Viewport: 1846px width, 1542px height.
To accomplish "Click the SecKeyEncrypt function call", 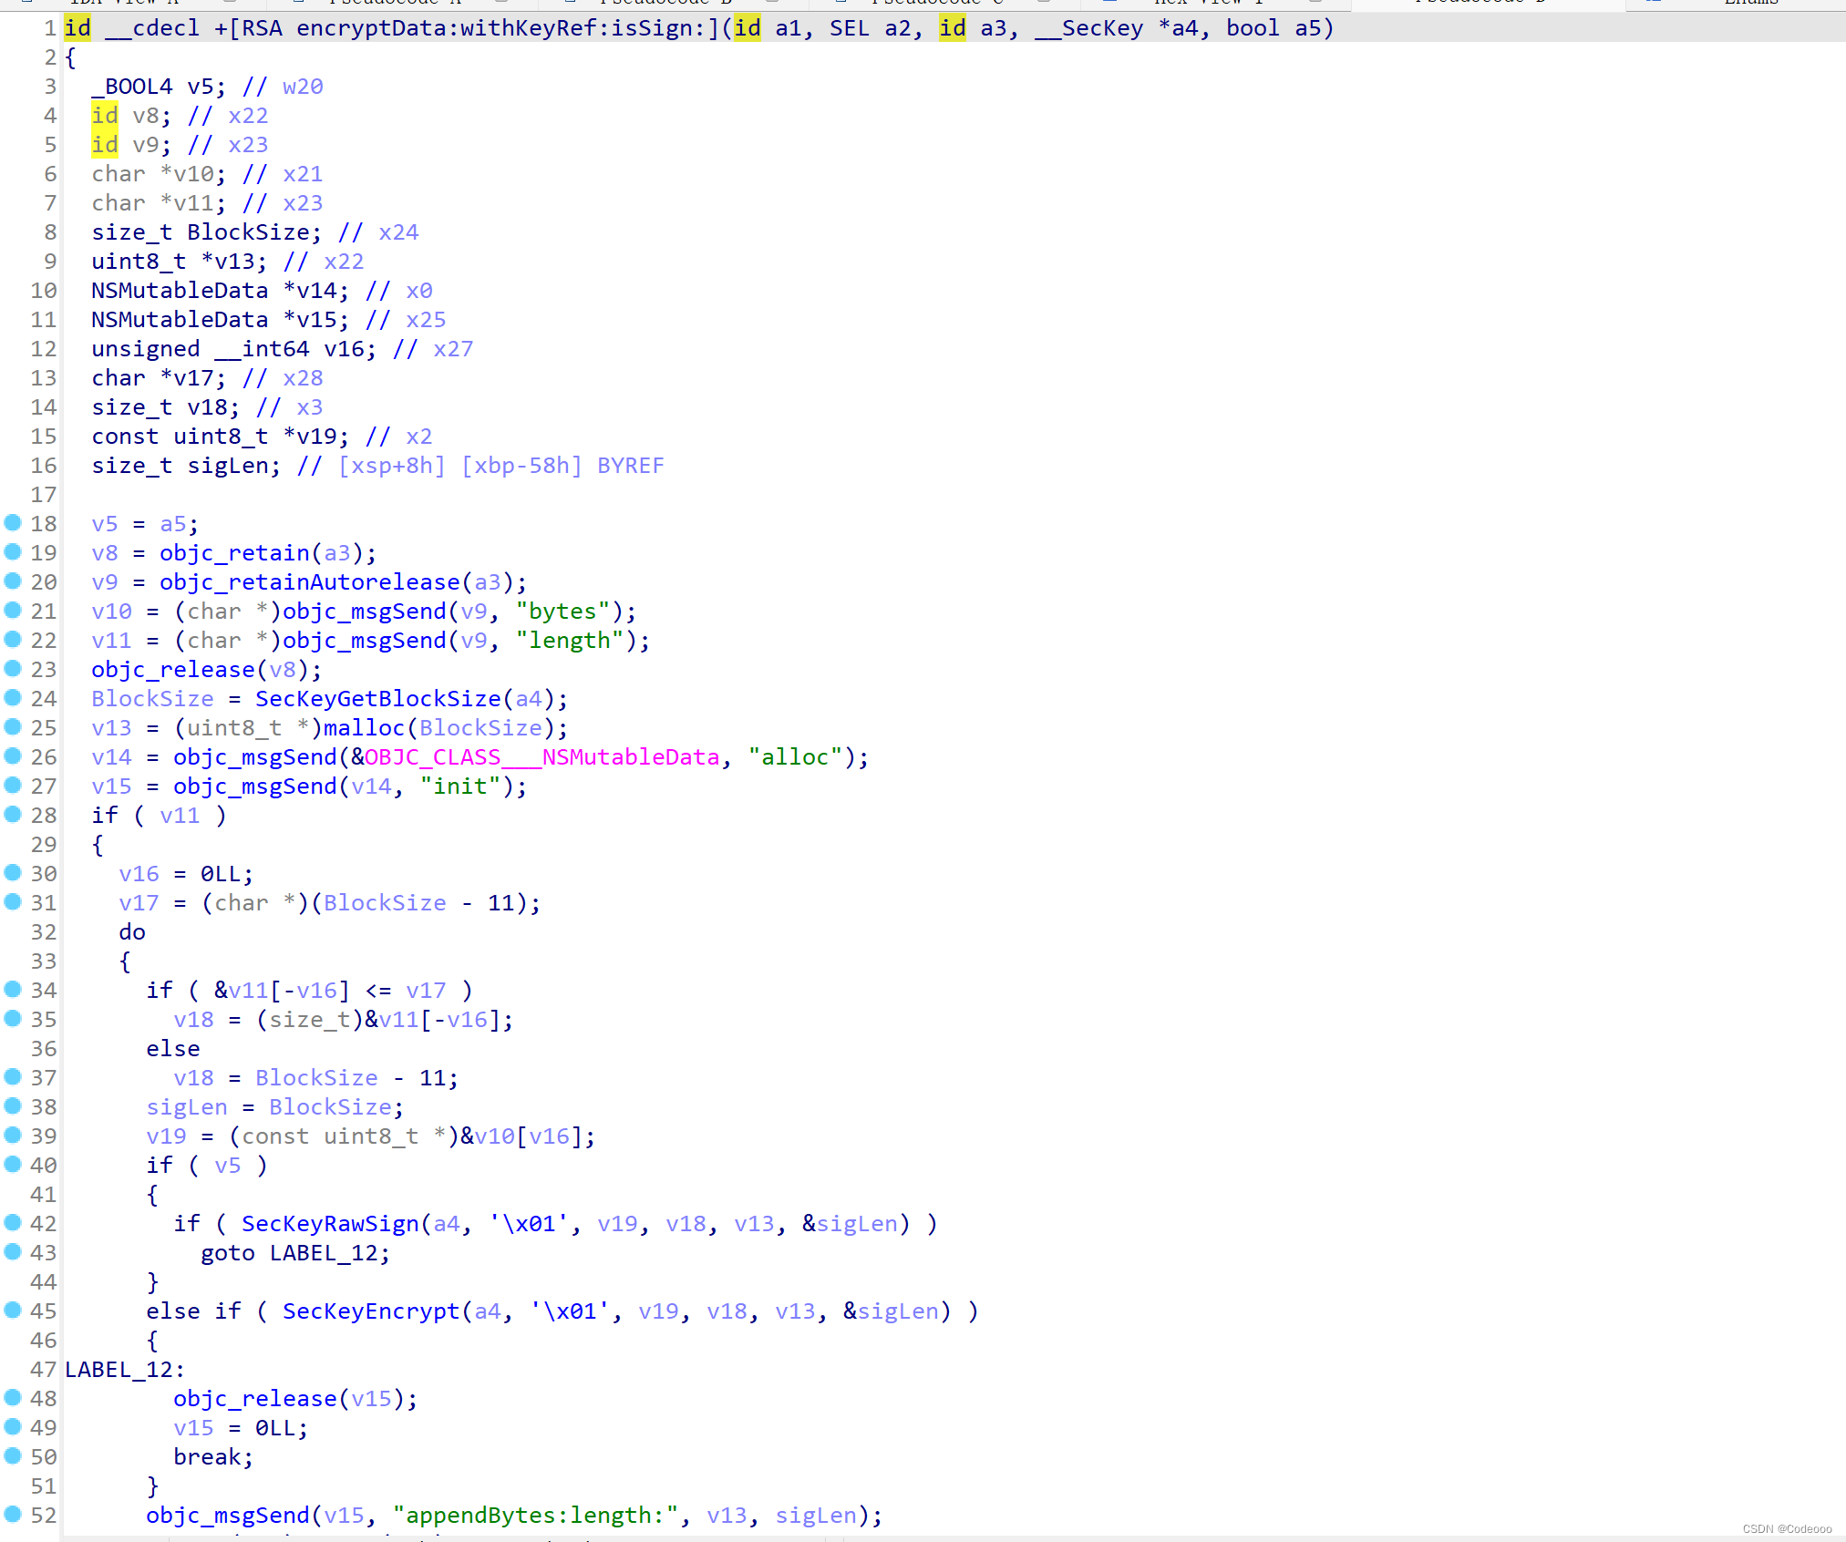I will tap(370, 1311).
